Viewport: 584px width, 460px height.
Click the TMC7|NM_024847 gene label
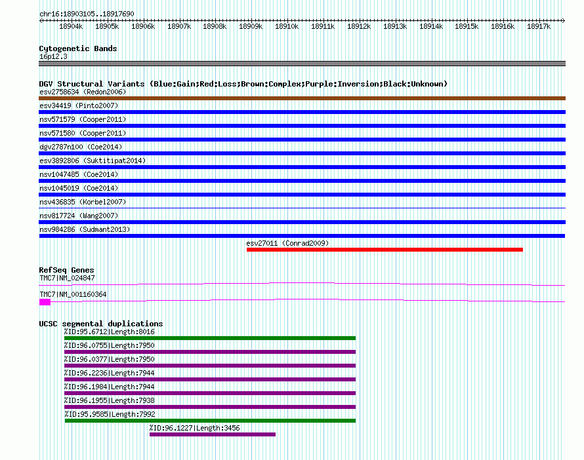[67, 278]
